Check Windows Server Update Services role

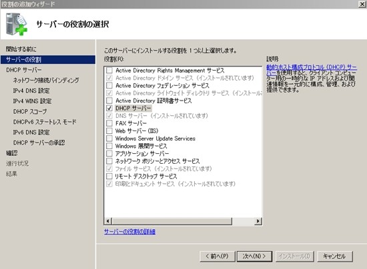pyautogui.click(x=109, y=138)
